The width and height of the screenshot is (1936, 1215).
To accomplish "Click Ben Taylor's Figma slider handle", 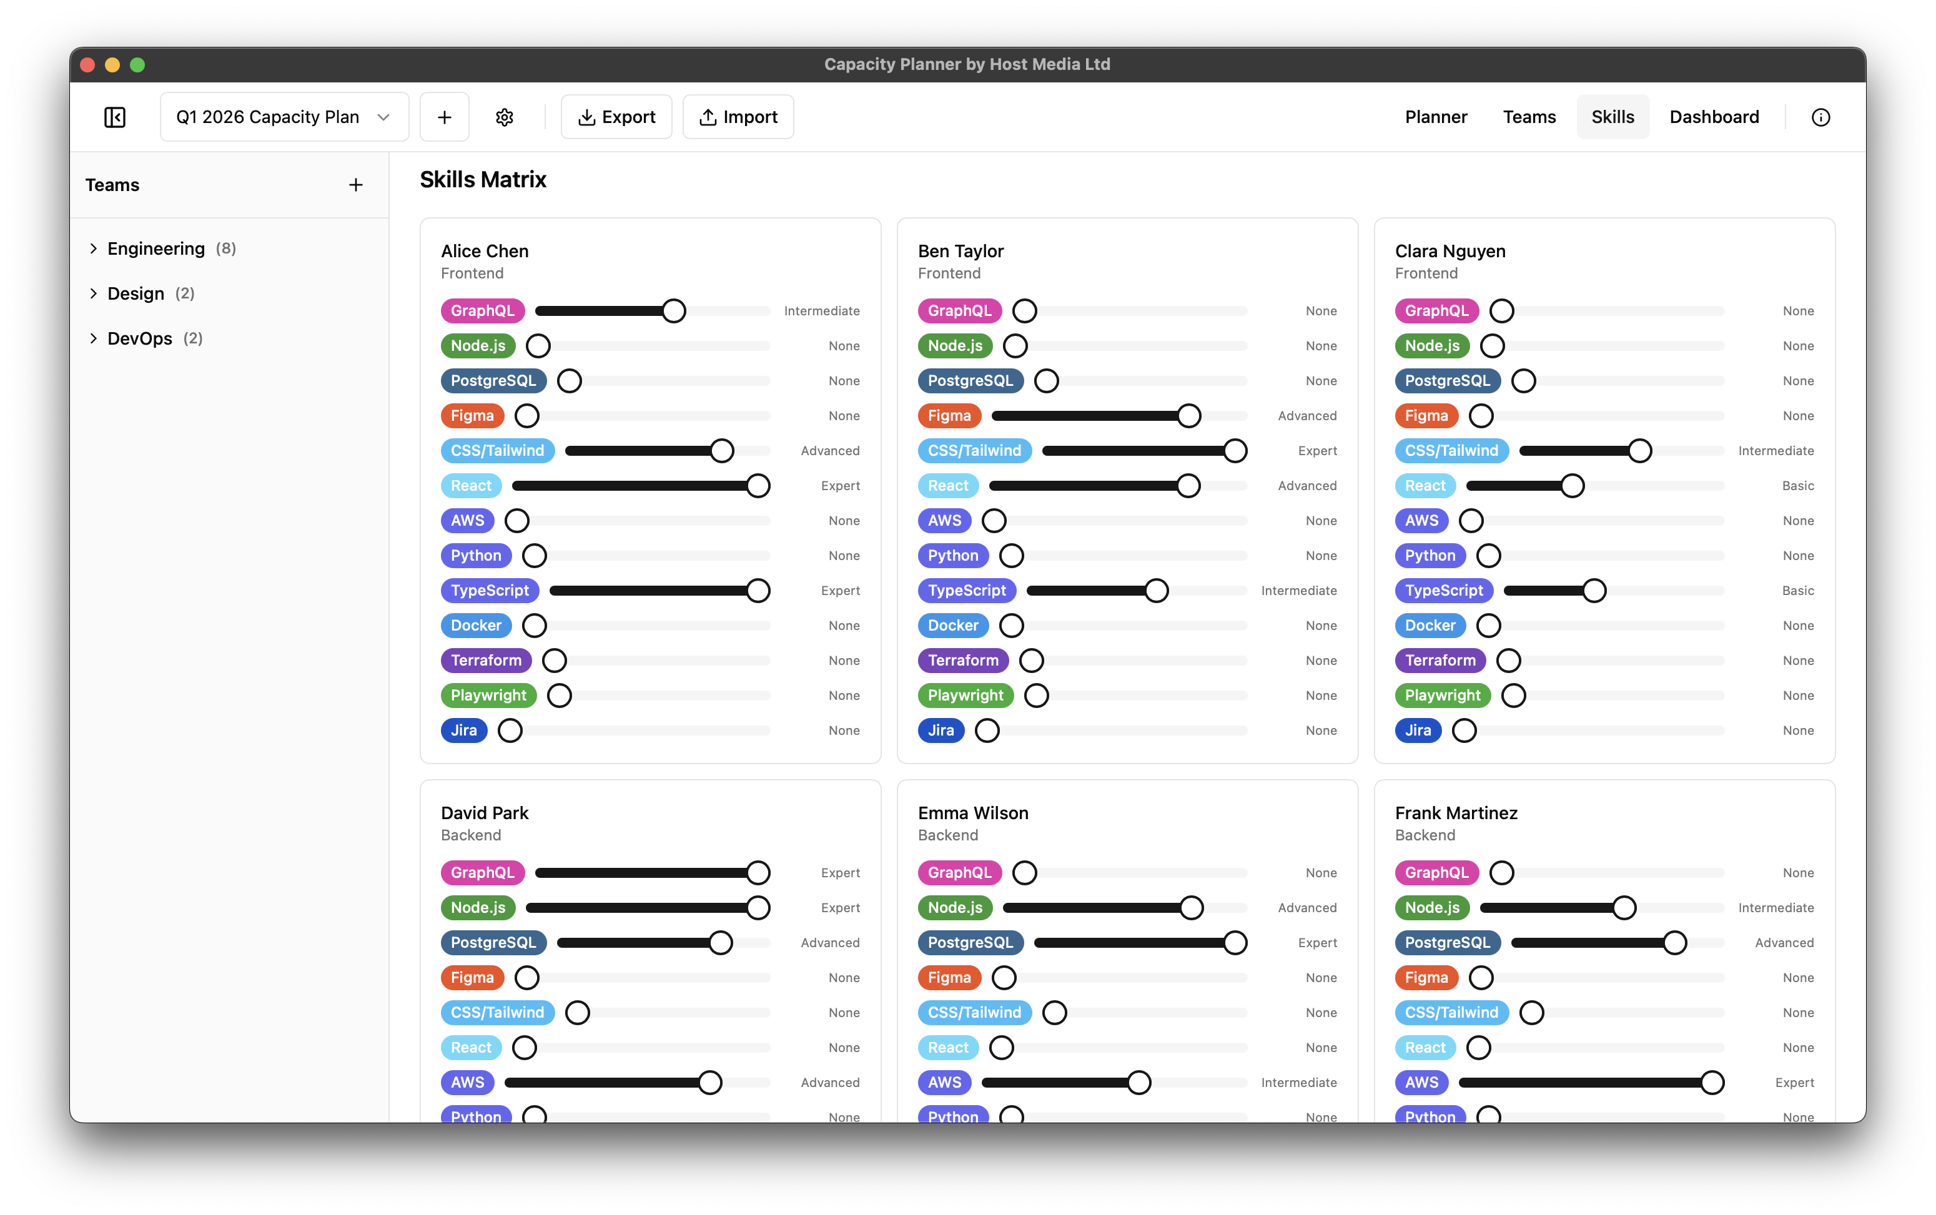I will click(x=1188, y=416).
